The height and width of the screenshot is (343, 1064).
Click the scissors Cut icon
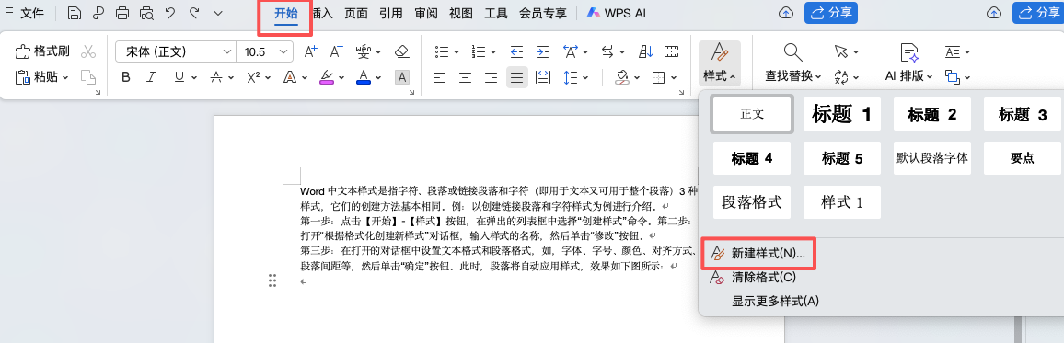coord(88,51)
